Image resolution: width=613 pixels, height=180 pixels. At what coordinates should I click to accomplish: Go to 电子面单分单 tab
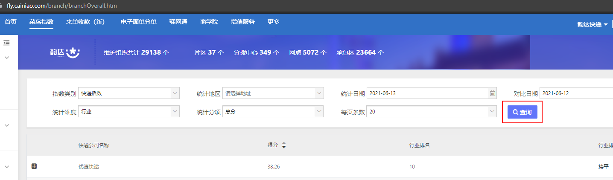pyautogui.click(x=139, y=22)
